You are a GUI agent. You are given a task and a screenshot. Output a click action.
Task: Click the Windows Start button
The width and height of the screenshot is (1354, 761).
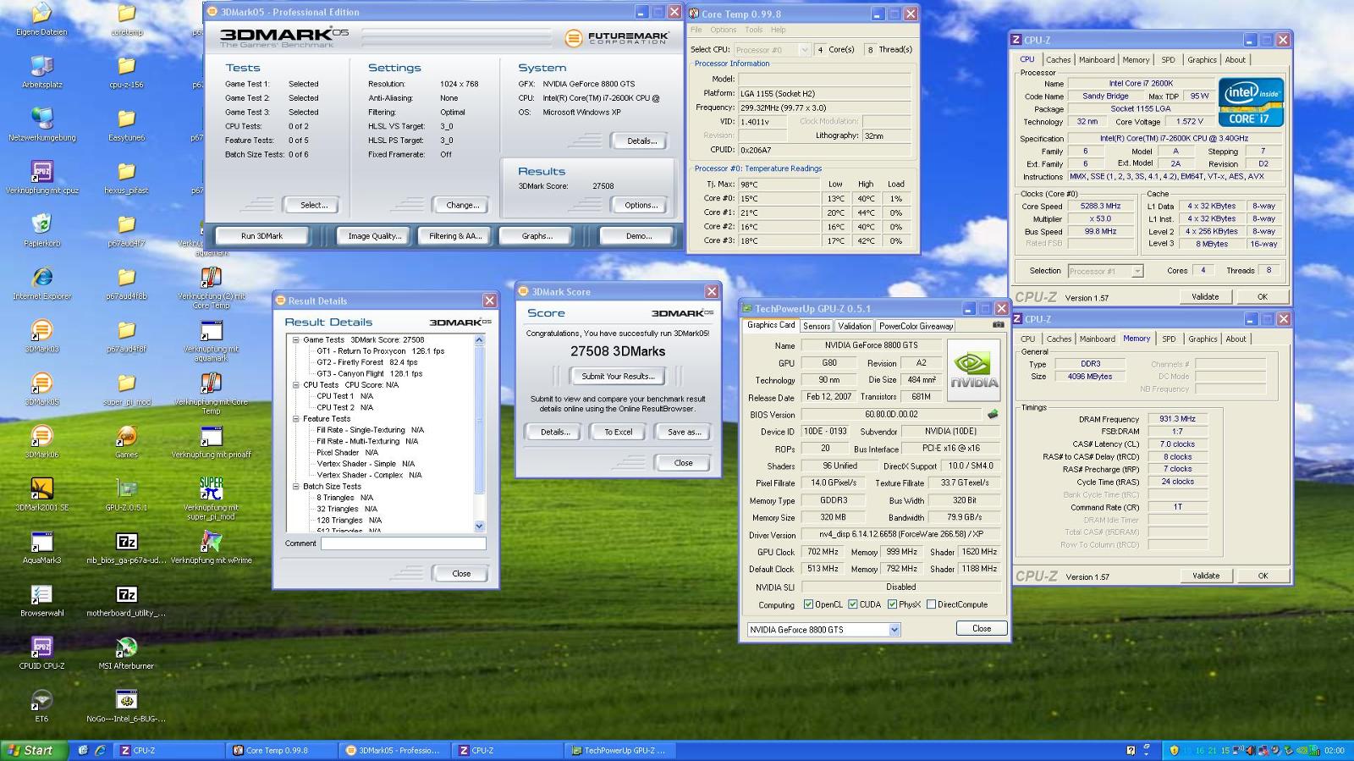pyautogui.click(x=34, y=750)
